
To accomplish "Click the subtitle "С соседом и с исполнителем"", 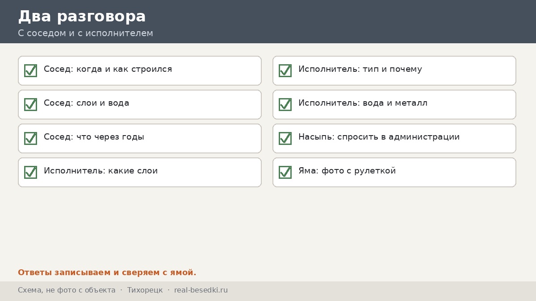I will [85, 33].
